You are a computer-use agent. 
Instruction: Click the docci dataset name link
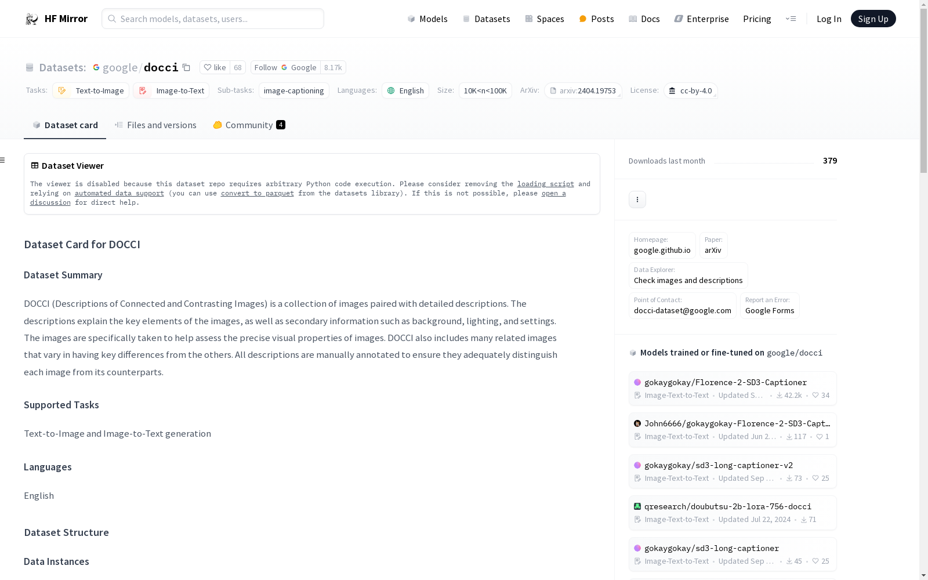point(161,67)
